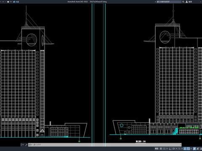
Task: Click the polar tracking icon in status bar
Action: pyautogui.click(x=173, y=148)
